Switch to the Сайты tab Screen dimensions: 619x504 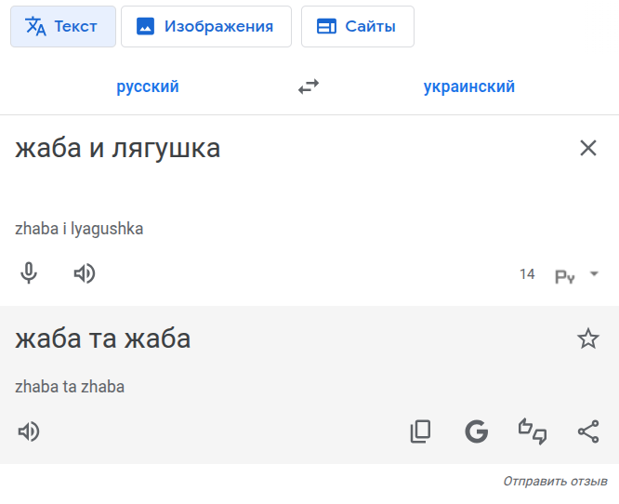[x=357, y=26]
